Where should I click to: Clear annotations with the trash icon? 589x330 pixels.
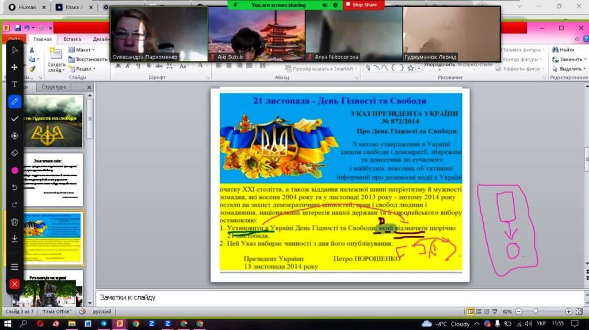click(x=14, y=222)
